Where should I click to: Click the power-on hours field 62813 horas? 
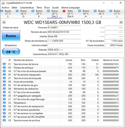114,45
